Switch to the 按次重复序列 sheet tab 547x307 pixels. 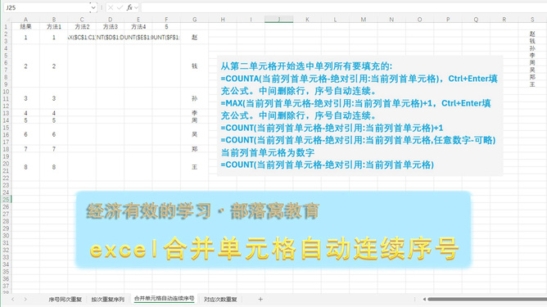[x=108, y=300]
